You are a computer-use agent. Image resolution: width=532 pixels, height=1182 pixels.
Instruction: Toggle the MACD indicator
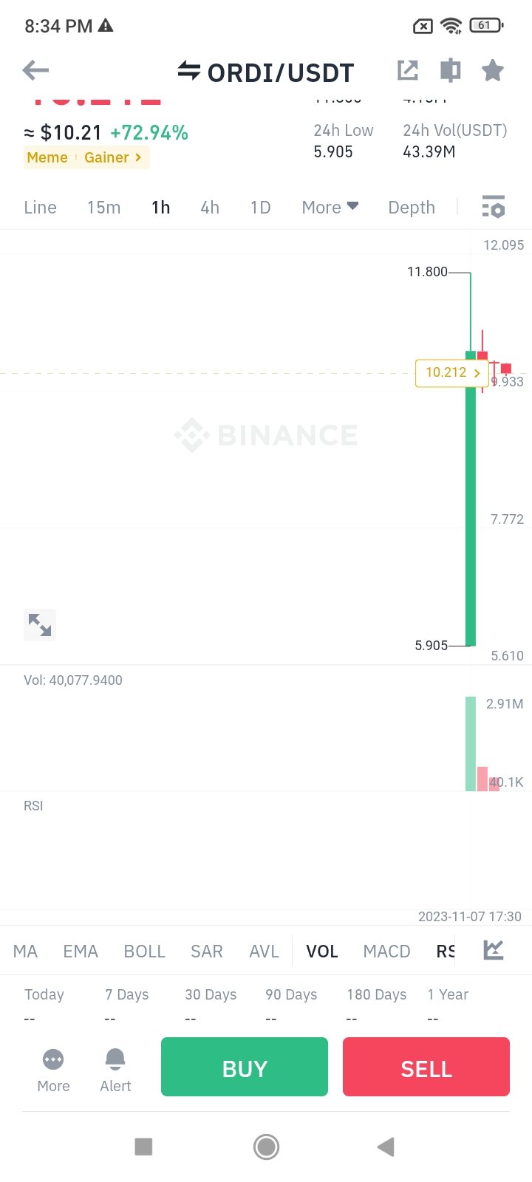[x=386, y=952]
